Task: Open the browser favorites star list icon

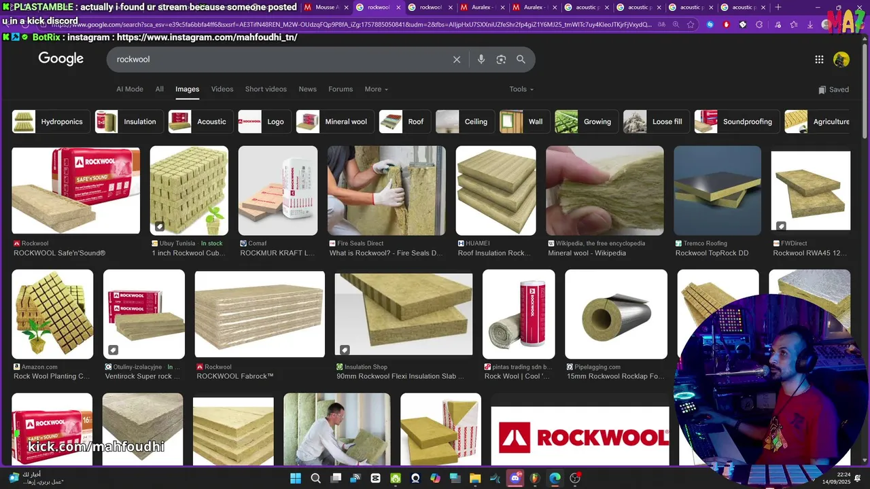Action: click(x=793, y=24)
